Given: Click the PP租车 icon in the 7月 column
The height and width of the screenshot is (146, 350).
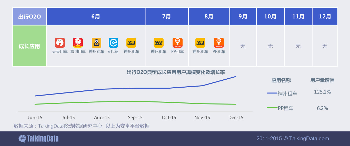Looking at the screenshot, I should (177, 43).
